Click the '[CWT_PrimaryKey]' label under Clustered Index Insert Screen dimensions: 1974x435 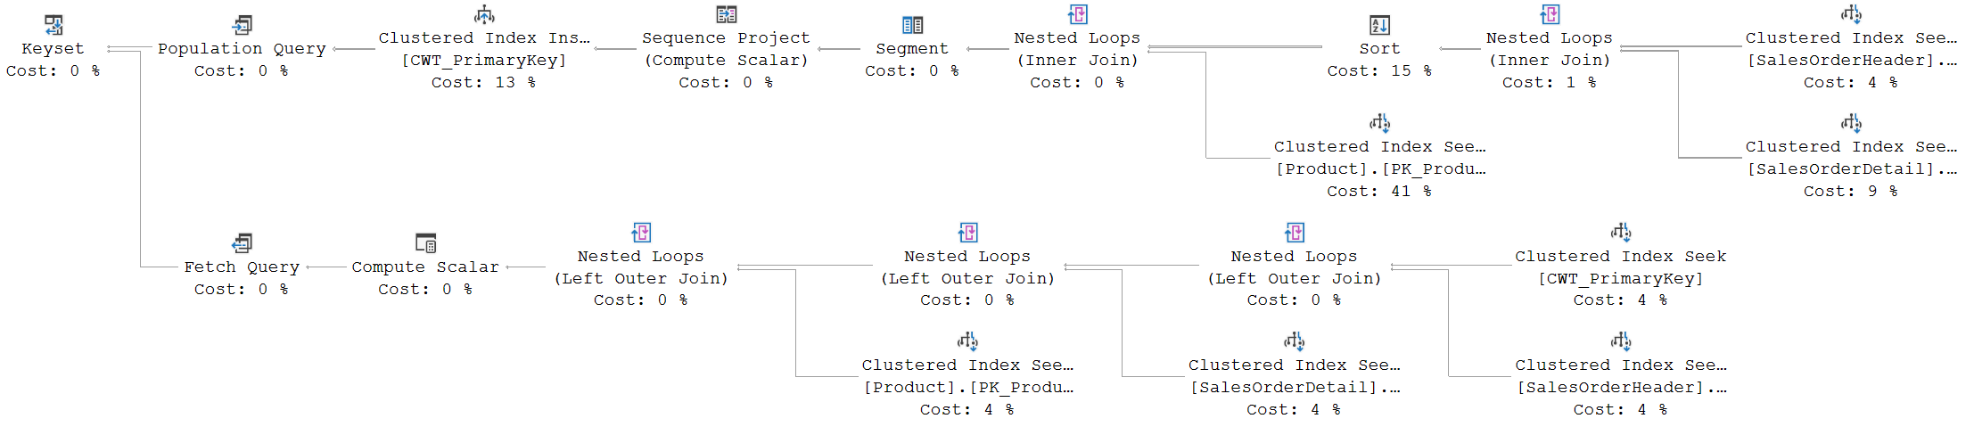(x=484, y=61)
